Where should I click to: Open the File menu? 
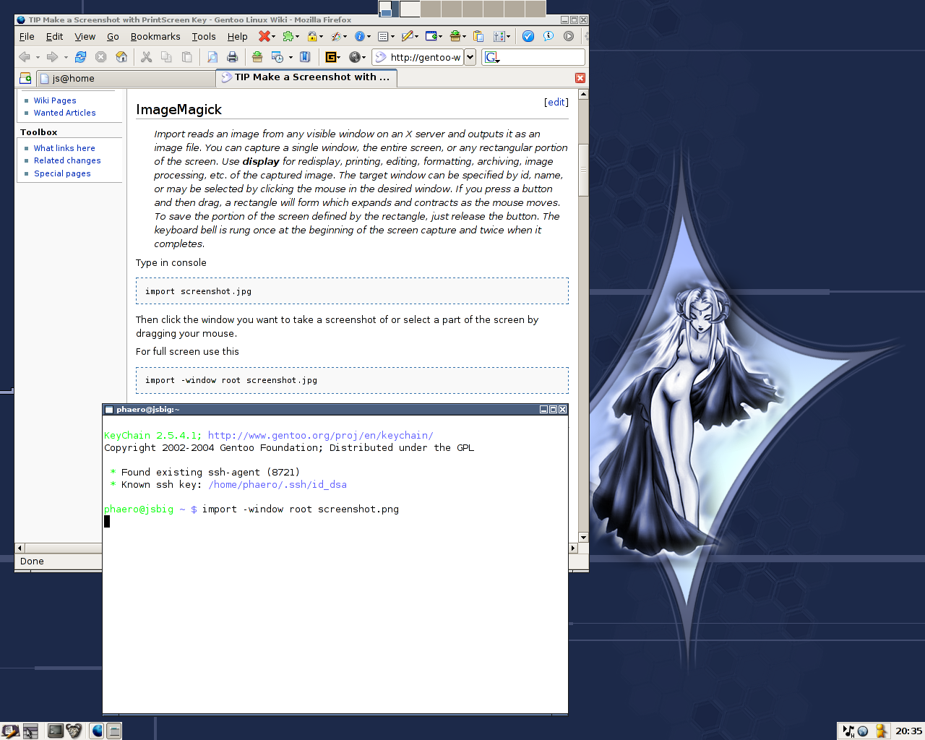pos(27,36)
